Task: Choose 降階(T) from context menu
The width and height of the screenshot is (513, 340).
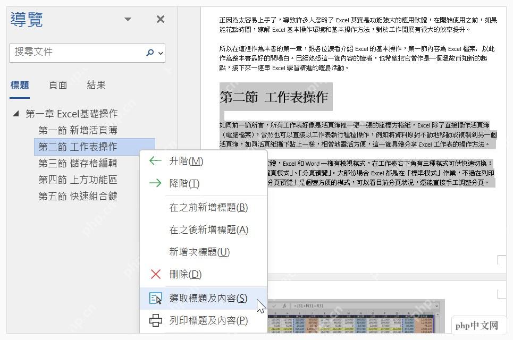Action: tap(203, 183)
